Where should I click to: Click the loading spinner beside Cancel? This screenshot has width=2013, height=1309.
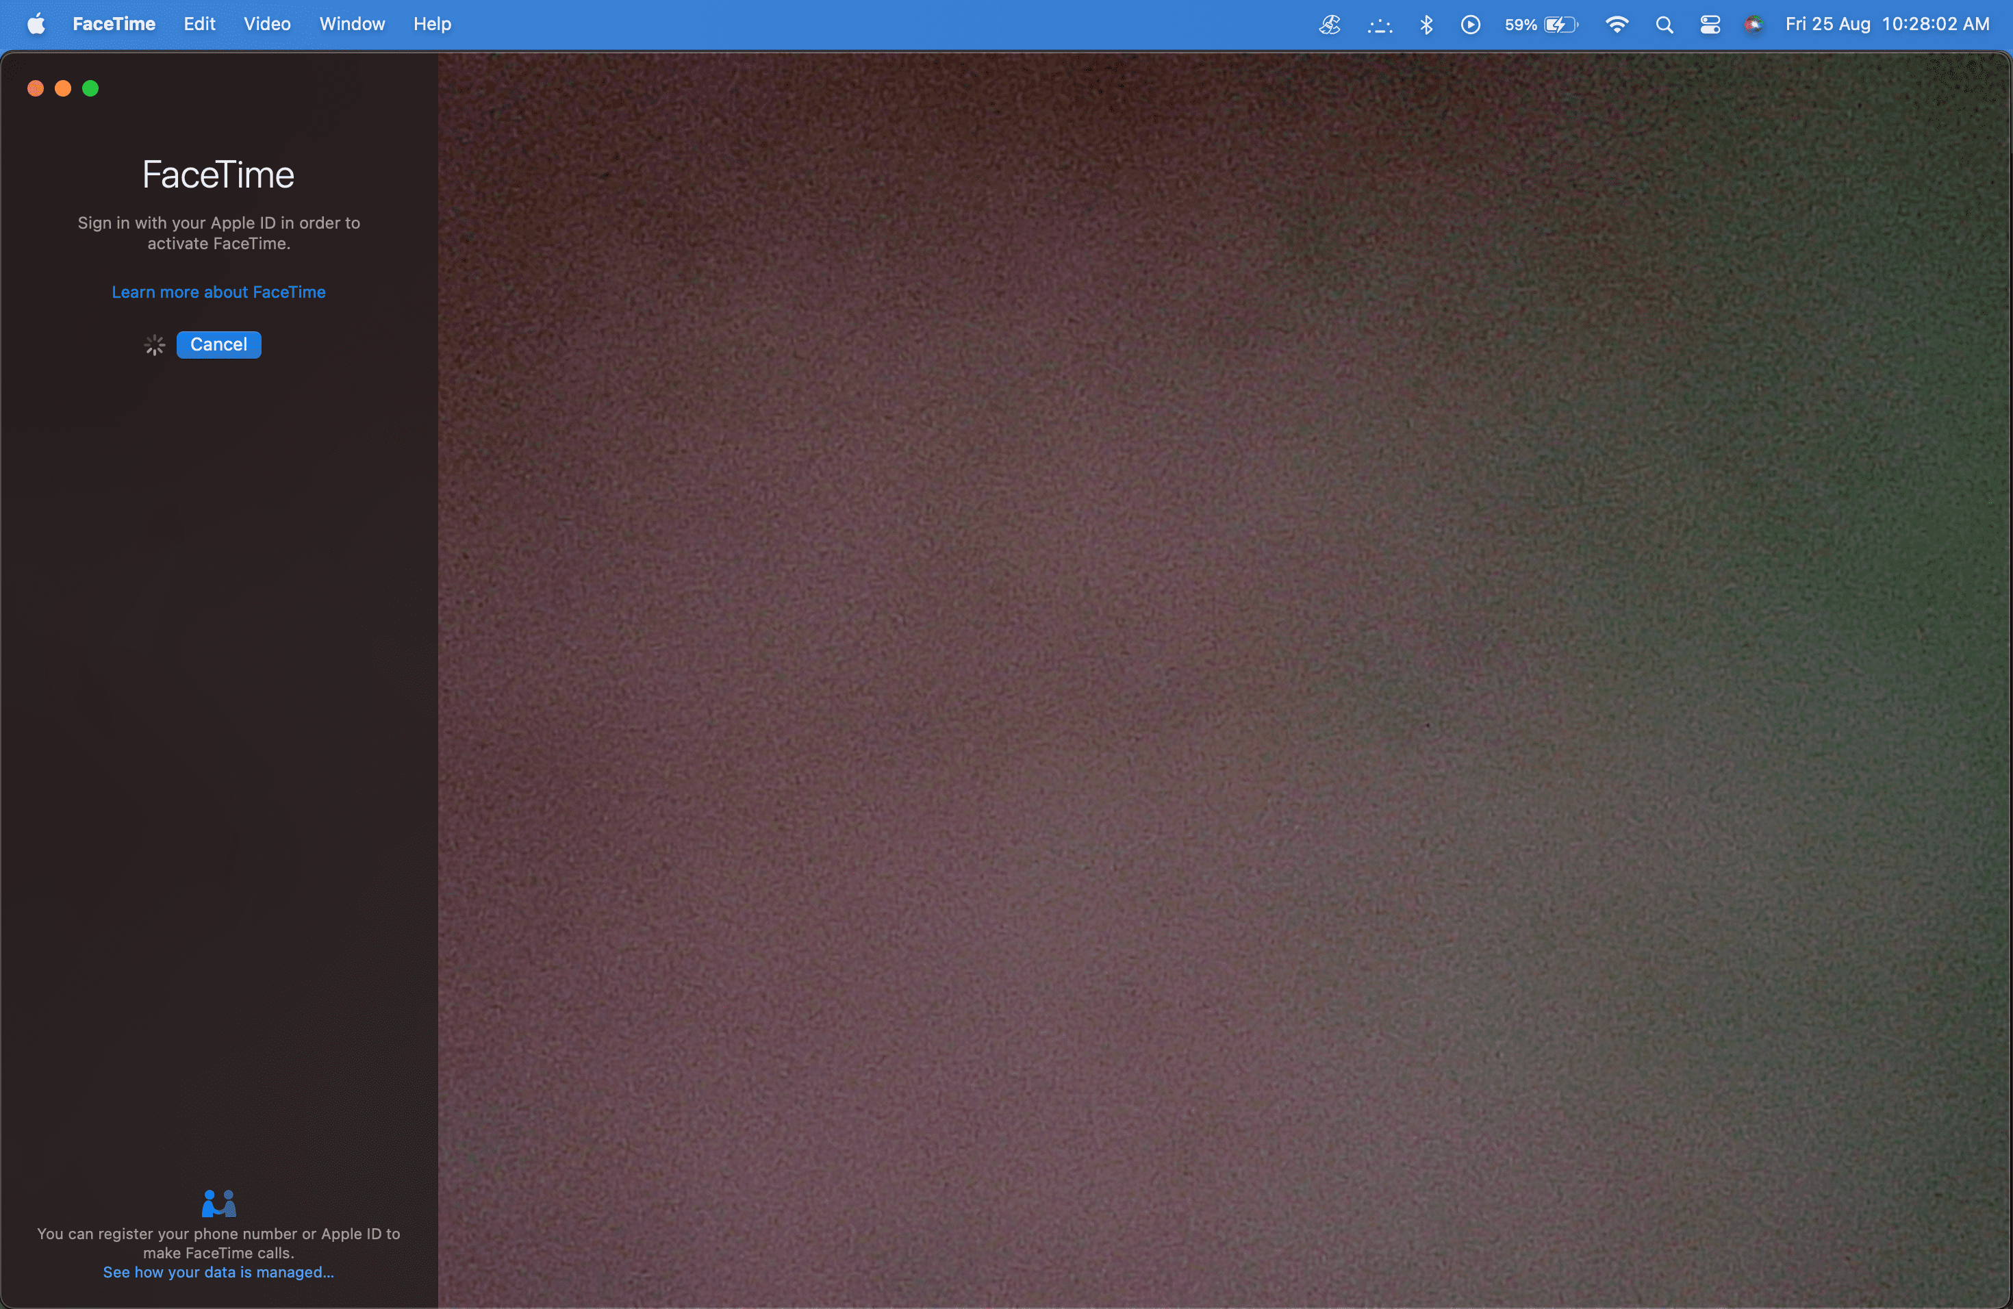pos(154,345)
